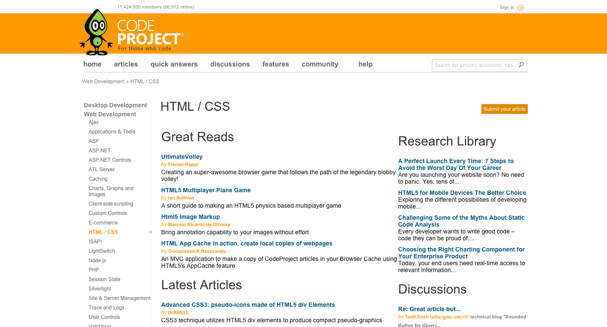Image resolution: width=607 pixels, height=327 pixels.
Task: Click the HTML / CSS breadcrumb link
Action: [x=145, y=82]
